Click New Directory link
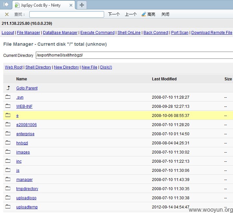Image resolution: width=233 pixels, height=213 pixels. pos(66,67)
